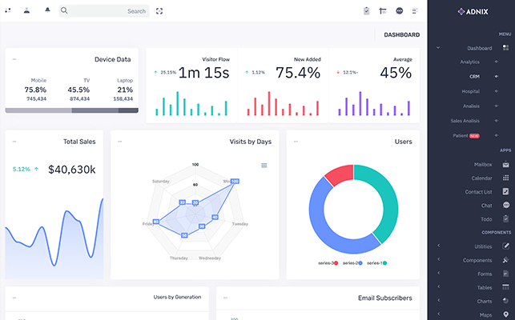Click the notification bell icon
This screenshot has width=515, height=320.
46,11
